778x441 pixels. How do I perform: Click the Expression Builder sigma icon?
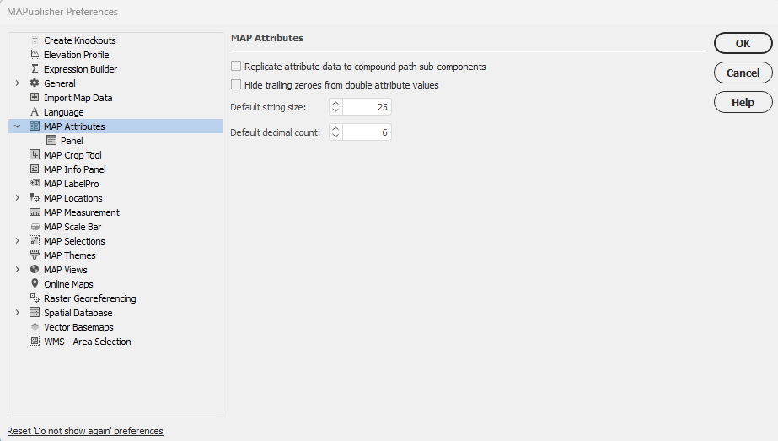point(35,68)
